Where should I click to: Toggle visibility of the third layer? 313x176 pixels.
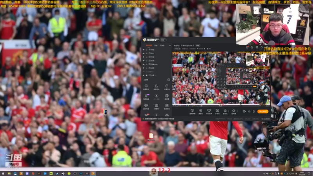click(144, 57)
